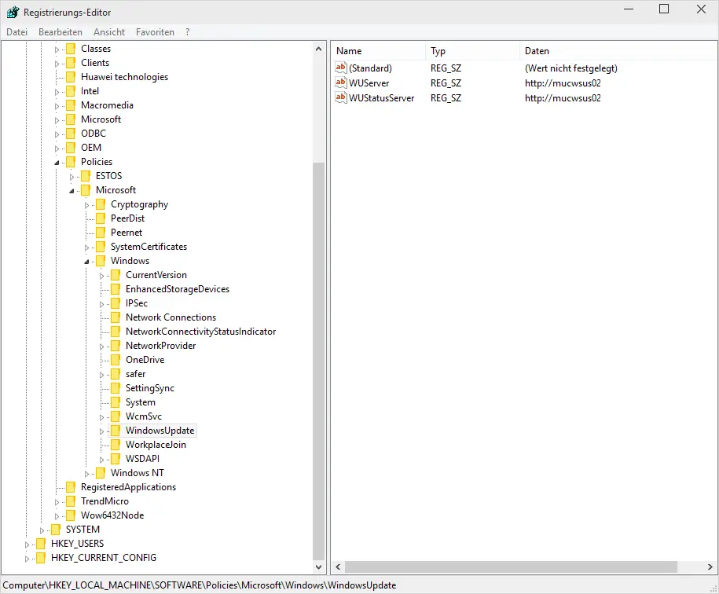Click the OEM folder icon
The height and width of the screenshot is (594, 719).
(x=71, y=148)
